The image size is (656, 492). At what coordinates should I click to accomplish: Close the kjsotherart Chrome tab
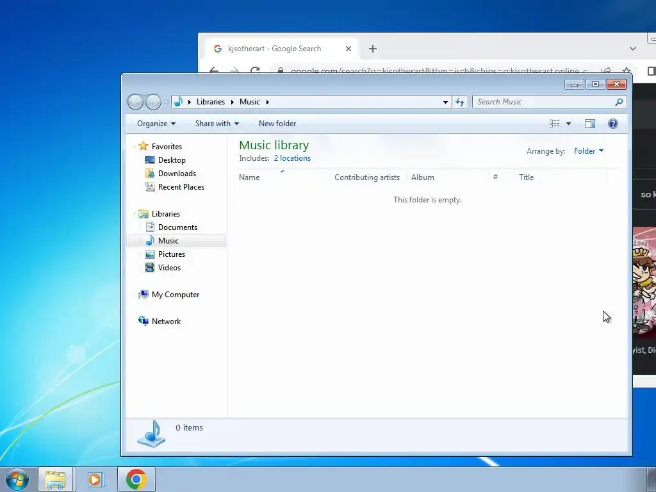click(348, 49)
